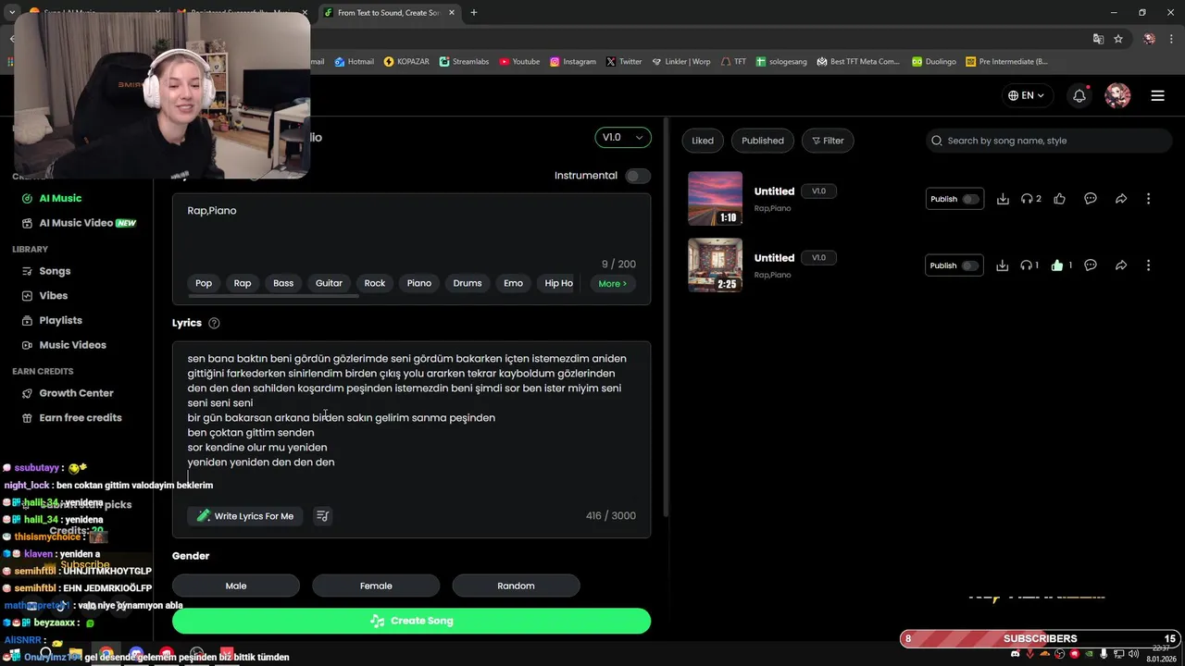Open the Songs library section
1185x666 pixels.
point(55,271)
